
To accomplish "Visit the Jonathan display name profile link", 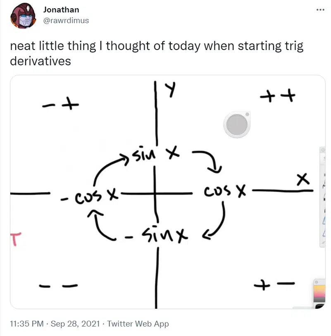I will coord(61,10).
